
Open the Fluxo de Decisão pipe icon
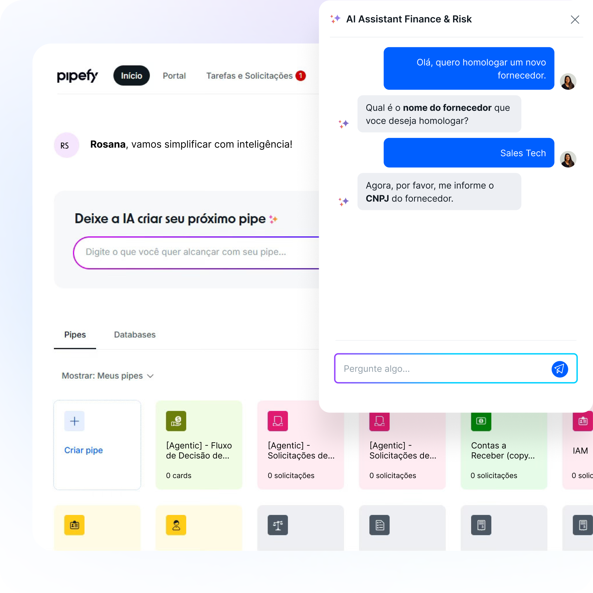(x=176, y=421)
